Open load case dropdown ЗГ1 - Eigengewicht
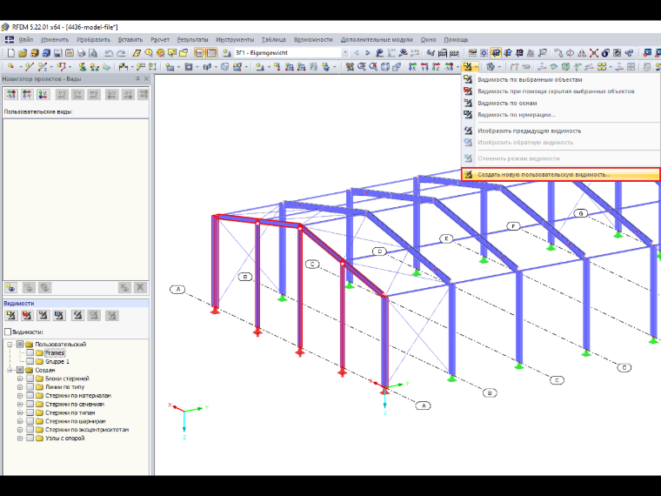The image size is (661, 496). coord(345,53)
